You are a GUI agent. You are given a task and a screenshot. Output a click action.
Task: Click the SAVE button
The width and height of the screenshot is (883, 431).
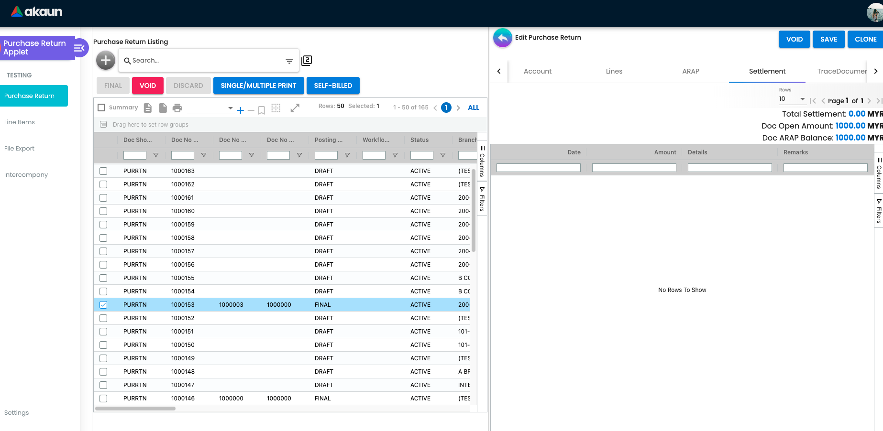coord(828,39)
